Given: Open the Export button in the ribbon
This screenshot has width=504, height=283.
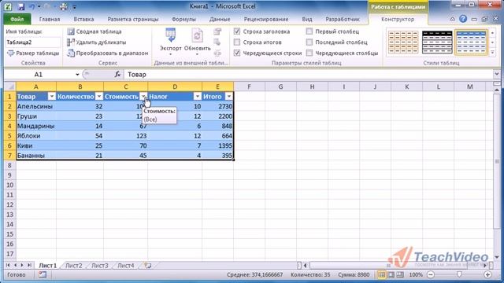Looking at the screenshot, I should [x=171, y=42].
